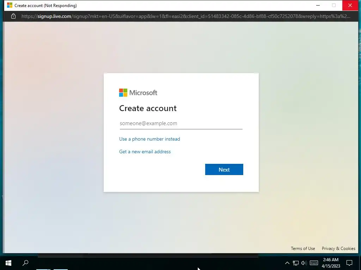Show hidden system tray icons
This screenshot has width=361, height=270.
click(287, 263)
